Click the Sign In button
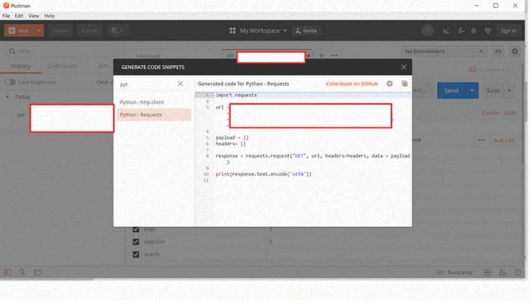Image resolution: width=531 pixels, height=301 pixels. click(x=508, y=30)
